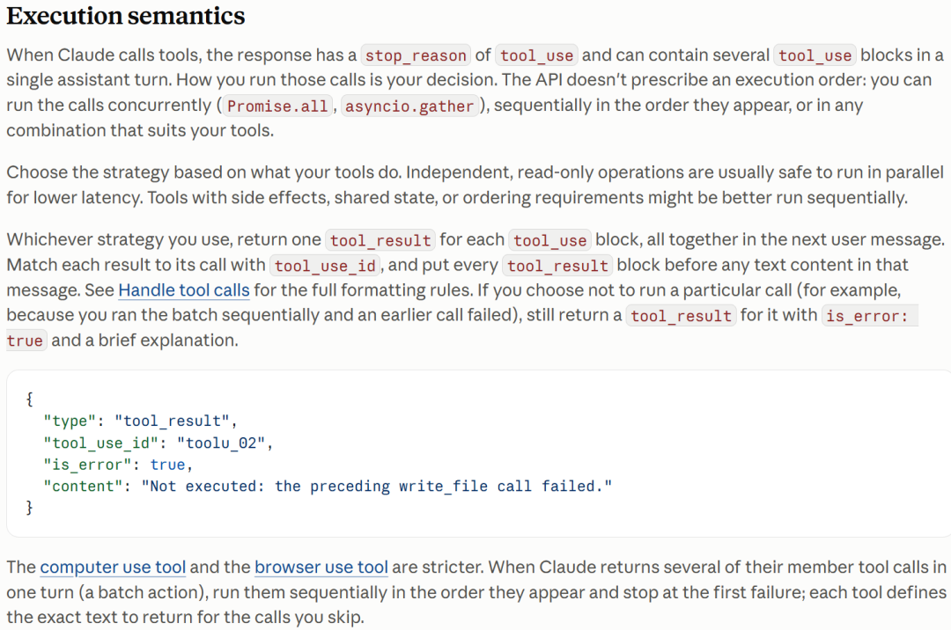The width and height of the screenshot is (951, 630).
Task: Click inline "true" before "and a brief explanation"
Action: [x=25, y=341]
